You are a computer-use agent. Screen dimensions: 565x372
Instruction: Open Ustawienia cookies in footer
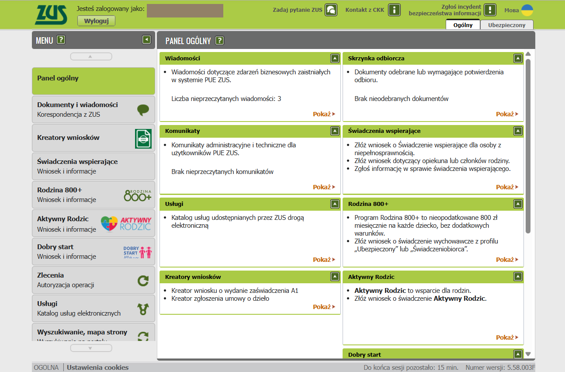(97, 368)
